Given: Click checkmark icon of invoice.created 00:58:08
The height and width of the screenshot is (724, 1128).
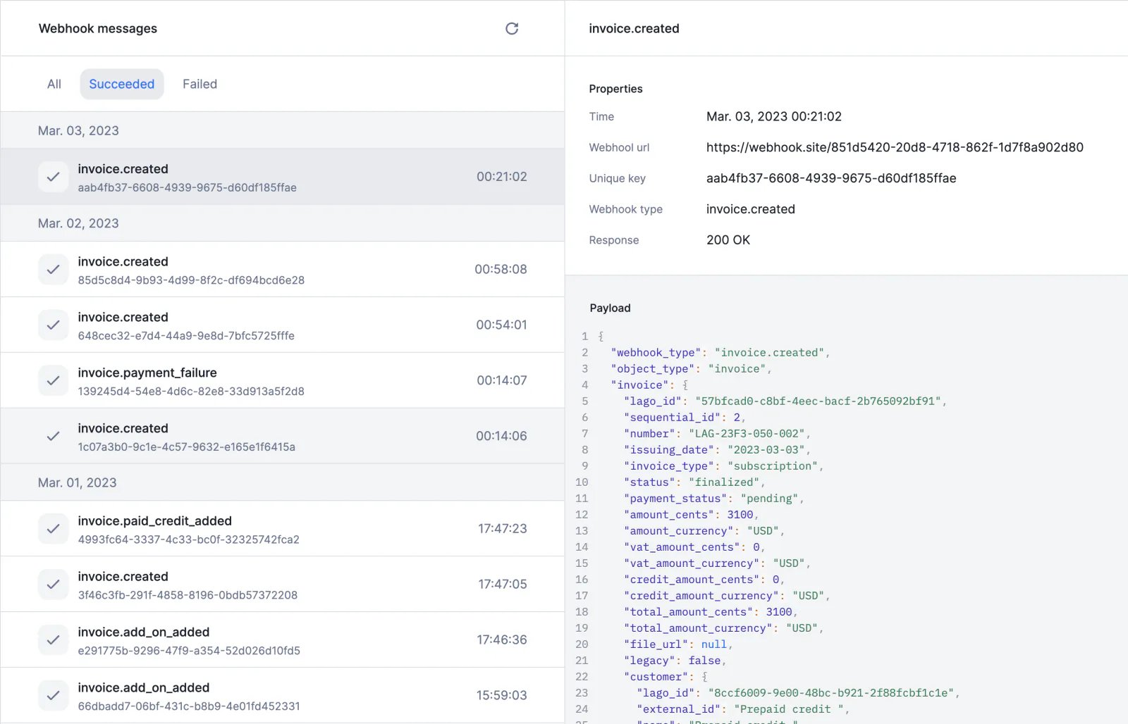Looking at the screenshot, I should coord(53,270).
